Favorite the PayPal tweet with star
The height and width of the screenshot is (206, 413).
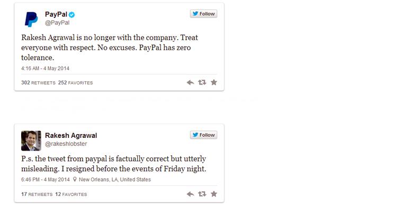pos(214,82)
